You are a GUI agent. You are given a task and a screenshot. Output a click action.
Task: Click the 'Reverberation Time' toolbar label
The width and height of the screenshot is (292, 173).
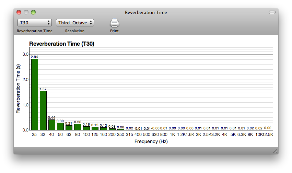click(34, 31)
